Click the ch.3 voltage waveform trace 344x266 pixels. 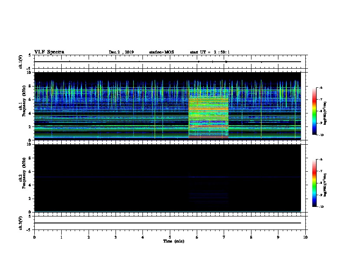coord(167,223)
